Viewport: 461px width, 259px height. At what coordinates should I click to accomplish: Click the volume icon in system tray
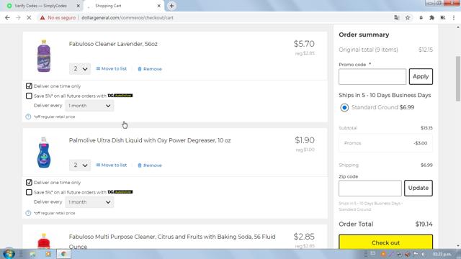pyautogui.click(x=423, y=254)
